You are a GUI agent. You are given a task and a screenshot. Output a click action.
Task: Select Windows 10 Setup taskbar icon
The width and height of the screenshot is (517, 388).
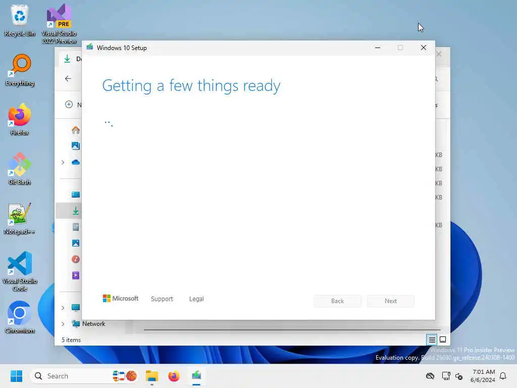(x=196, y=376)
